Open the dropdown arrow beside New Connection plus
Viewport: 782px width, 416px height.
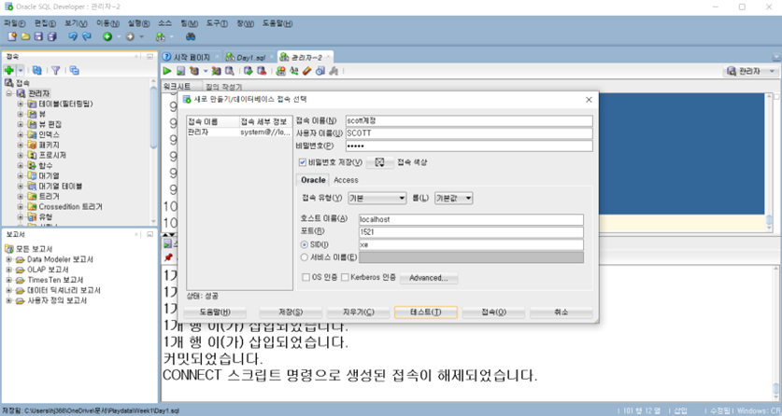[21, 70]
